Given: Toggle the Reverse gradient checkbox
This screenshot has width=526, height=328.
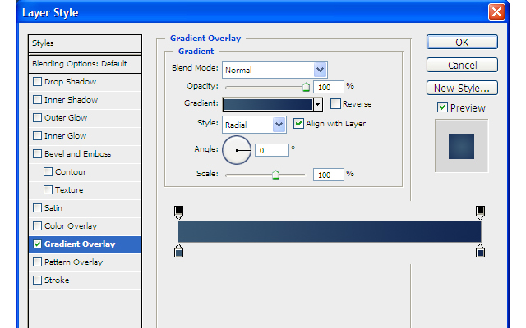Looking at the screenshot, I should pyautogui.click(x=335, y=104).
